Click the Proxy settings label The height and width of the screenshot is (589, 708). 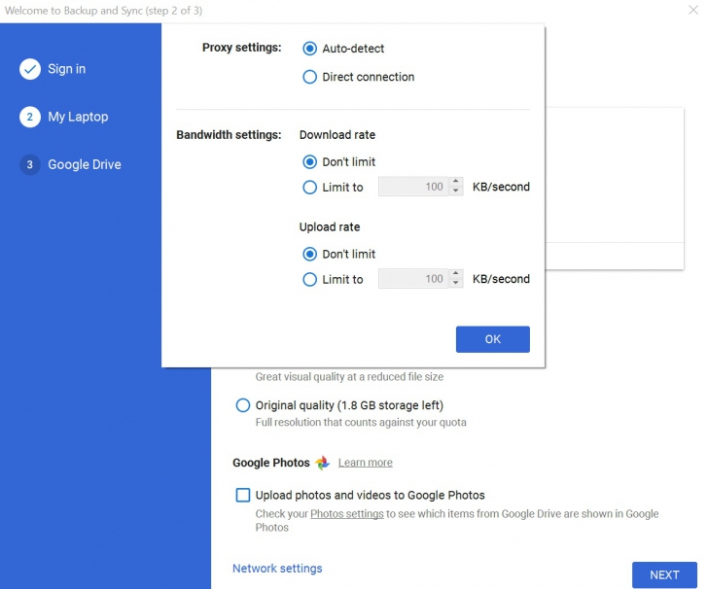click(x=241, y=48)
